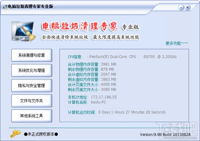
Task: Click the red 电脑垃圾清理专家 banner title
Action: (80, 26)
